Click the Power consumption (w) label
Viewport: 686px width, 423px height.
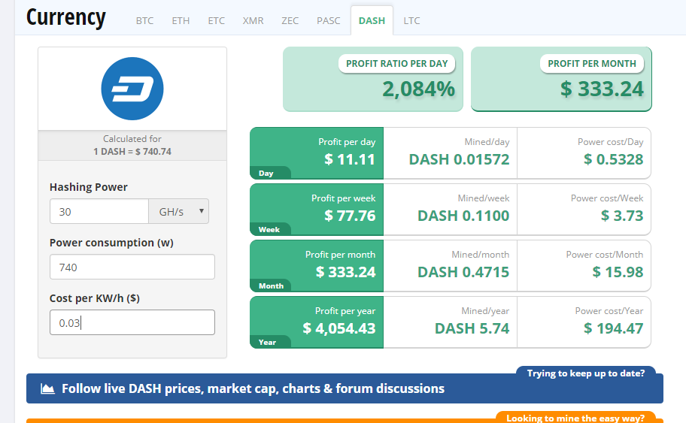click(x=111, y=243)
